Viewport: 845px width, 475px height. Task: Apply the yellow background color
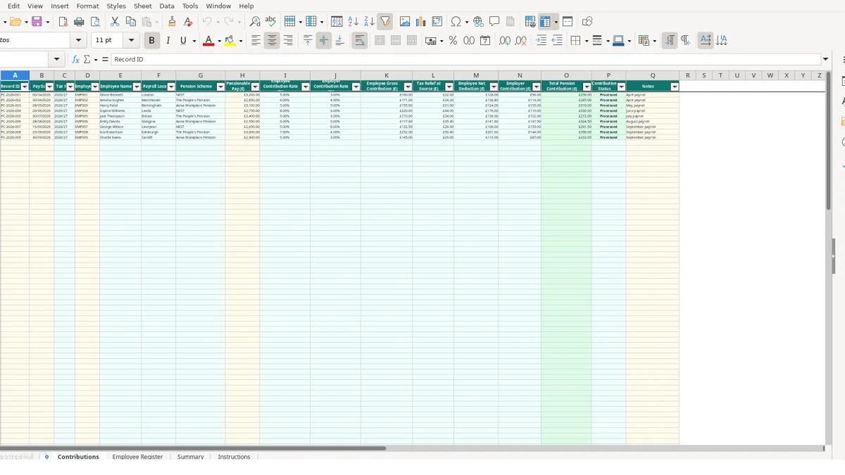230,41
